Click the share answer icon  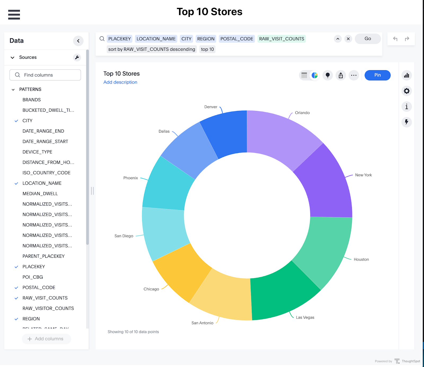pyautogui.click(x=341, y=75)
